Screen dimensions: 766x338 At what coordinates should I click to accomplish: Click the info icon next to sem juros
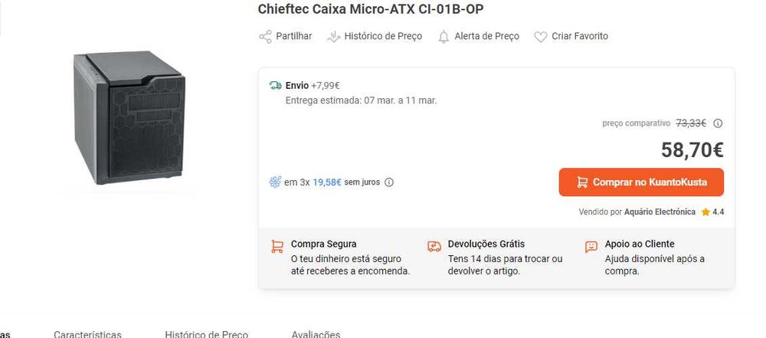(x=389, y=182)
